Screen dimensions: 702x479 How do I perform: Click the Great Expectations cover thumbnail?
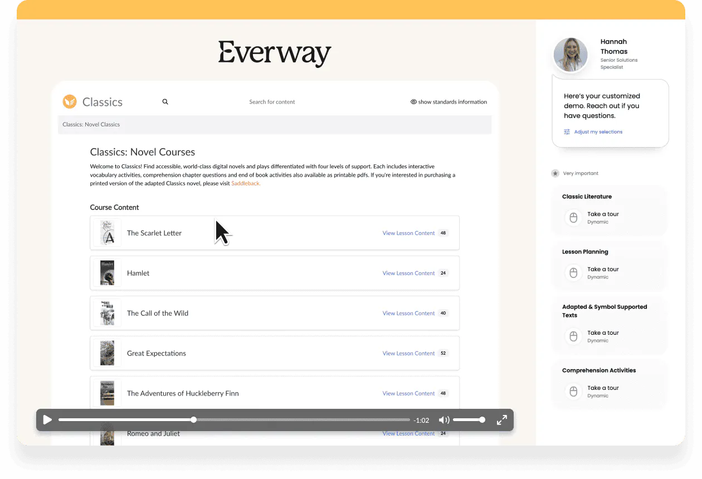tap(107, 353)
